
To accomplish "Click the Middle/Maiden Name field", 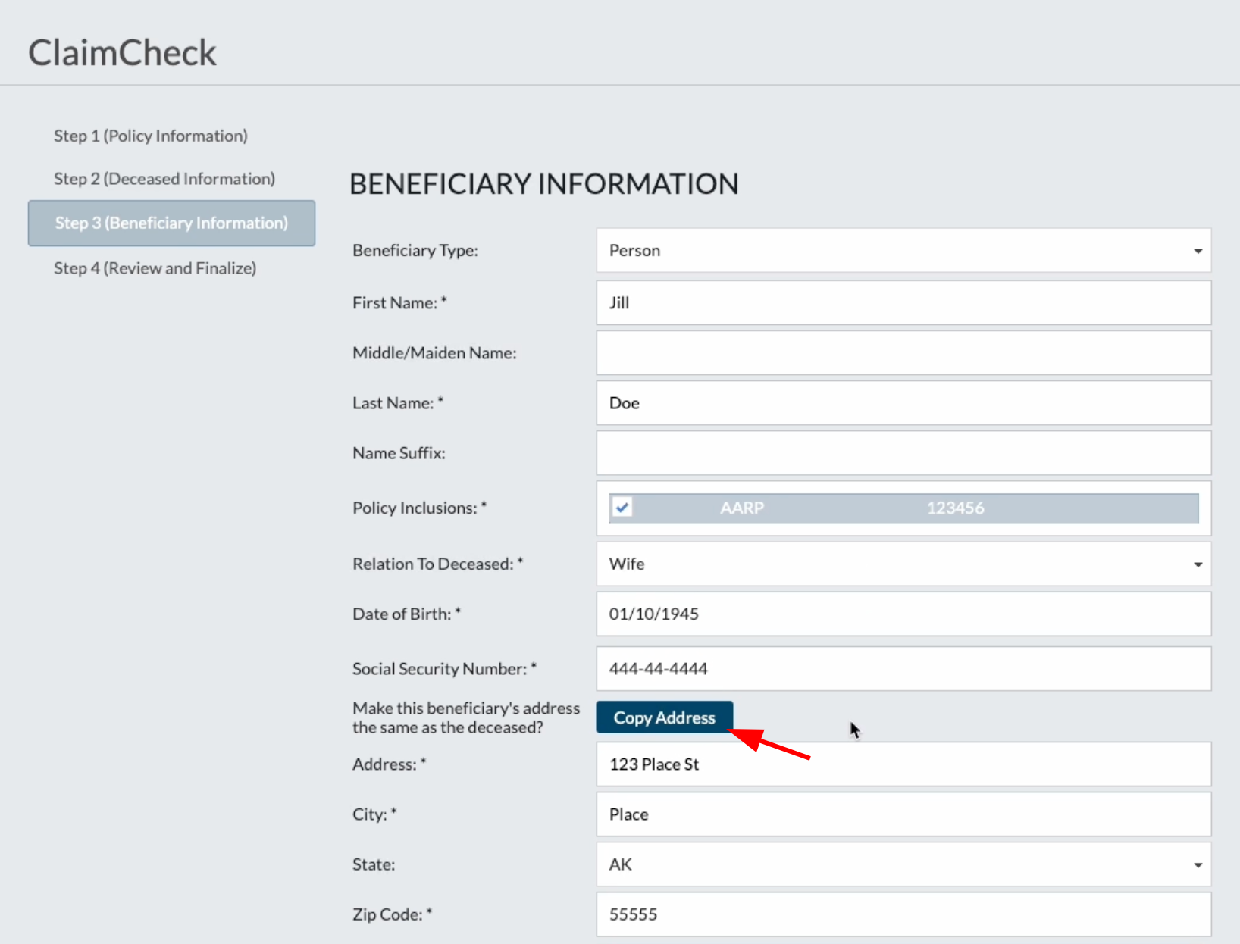I will (x=902, y=352).
